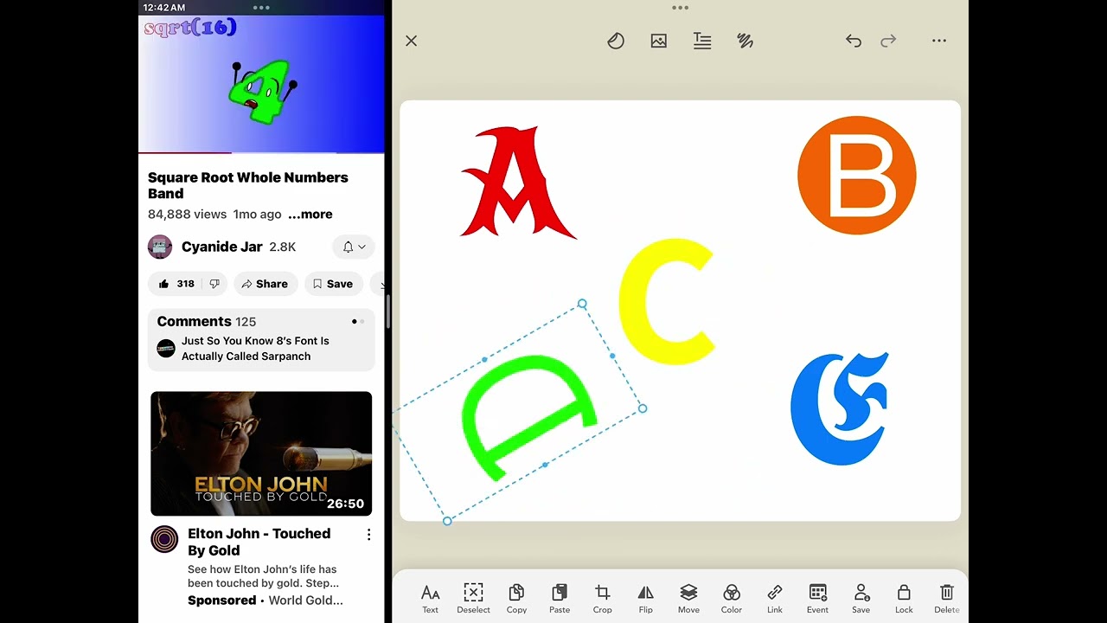Undo the last action
This screenshot has width=1107, height=623.
854,41
